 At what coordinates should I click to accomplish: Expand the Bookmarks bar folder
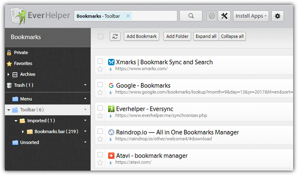(23, 131)
